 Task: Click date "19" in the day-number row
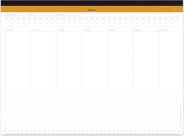[109, 18]
